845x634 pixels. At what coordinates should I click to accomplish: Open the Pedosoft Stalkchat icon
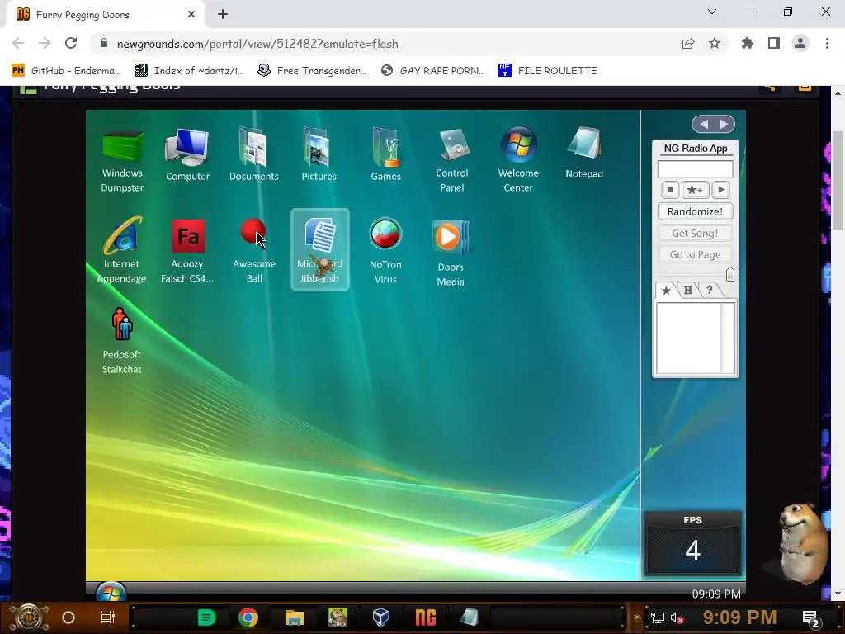click(x=122, y=341)
